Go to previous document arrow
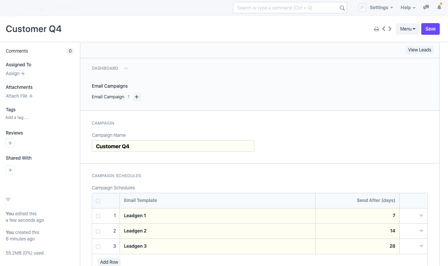The width and height of the screenshot is (448, 266). click(384, 29)
